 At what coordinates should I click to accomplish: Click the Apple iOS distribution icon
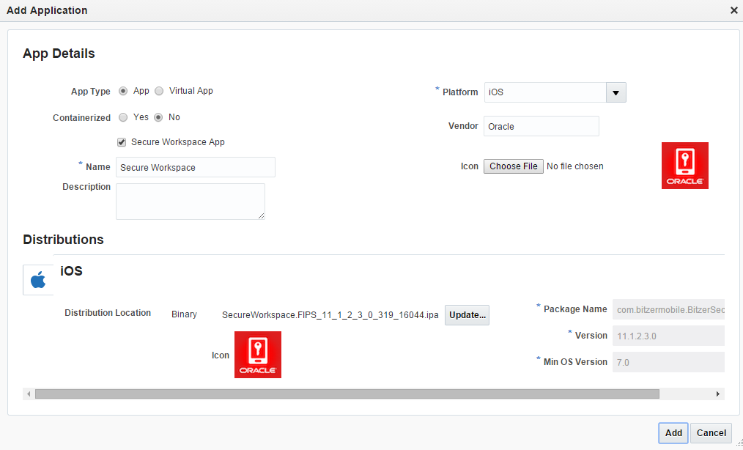coord(38,280)
